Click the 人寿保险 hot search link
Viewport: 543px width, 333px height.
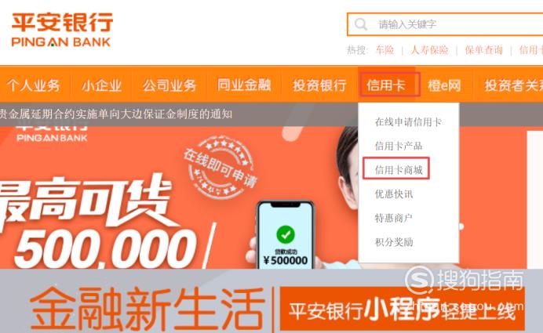[x=429, y=50]
